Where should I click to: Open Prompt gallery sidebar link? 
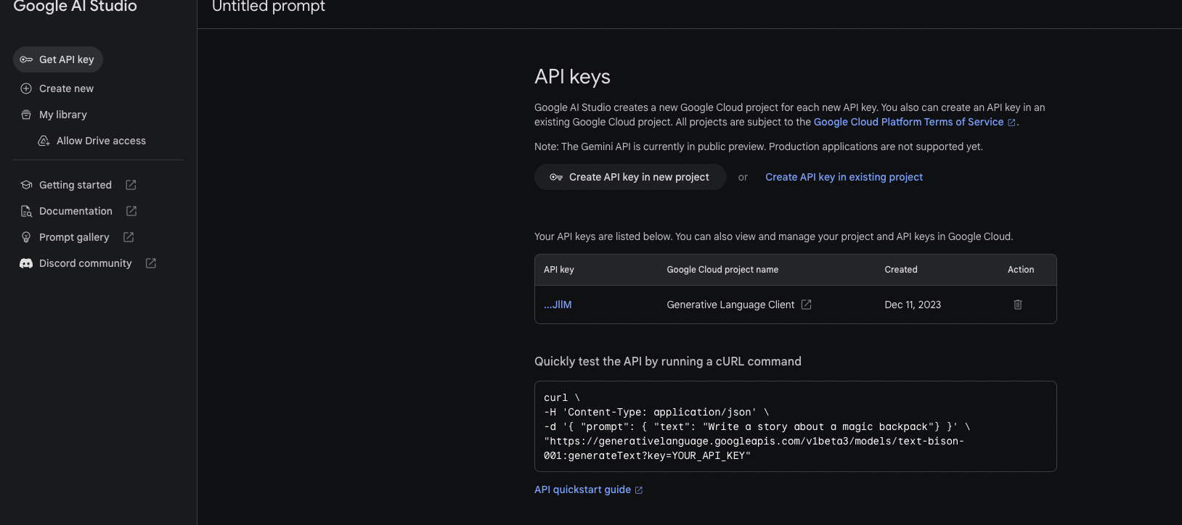74,237
